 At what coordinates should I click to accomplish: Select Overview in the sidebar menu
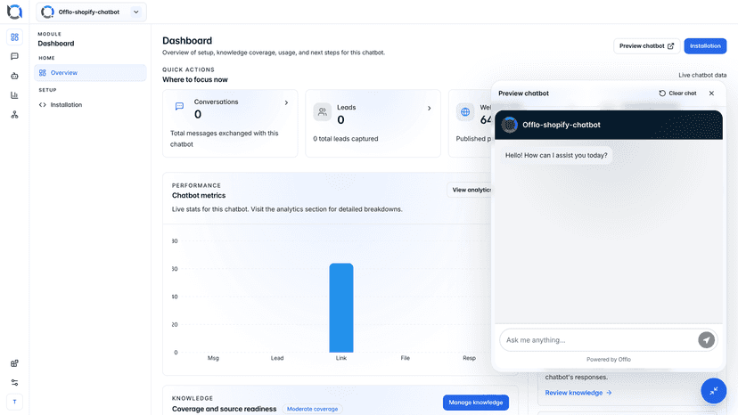(90, 73)
